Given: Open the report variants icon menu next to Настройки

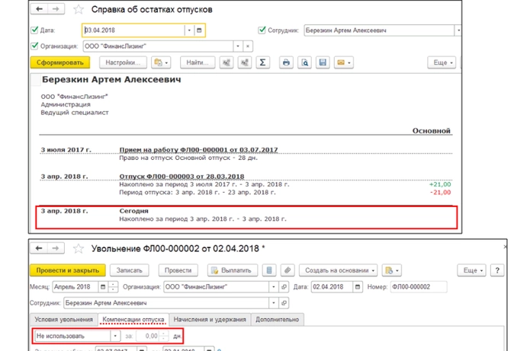Looking at the screenshot, I should pos(161,62).
